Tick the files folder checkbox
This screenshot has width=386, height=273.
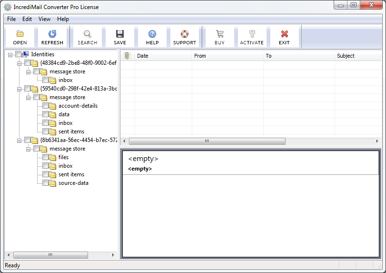click(45, 157)
